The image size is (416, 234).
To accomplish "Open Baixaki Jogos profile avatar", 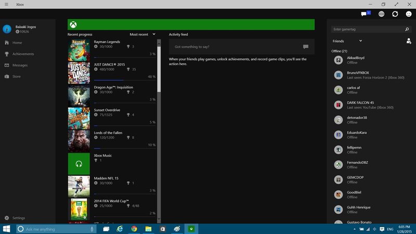I will tap(7, 29).
